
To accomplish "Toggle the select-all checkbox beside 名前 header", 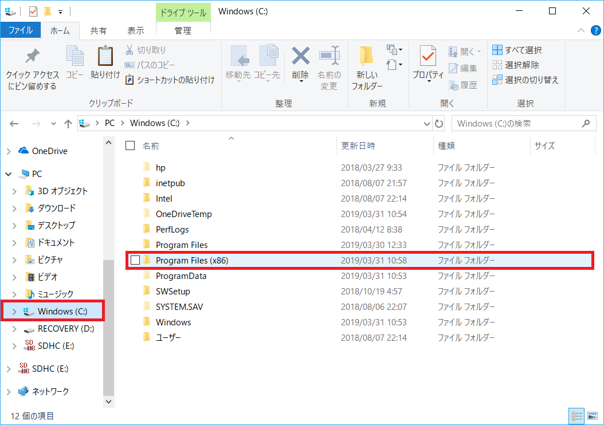I will click(129, 145).
